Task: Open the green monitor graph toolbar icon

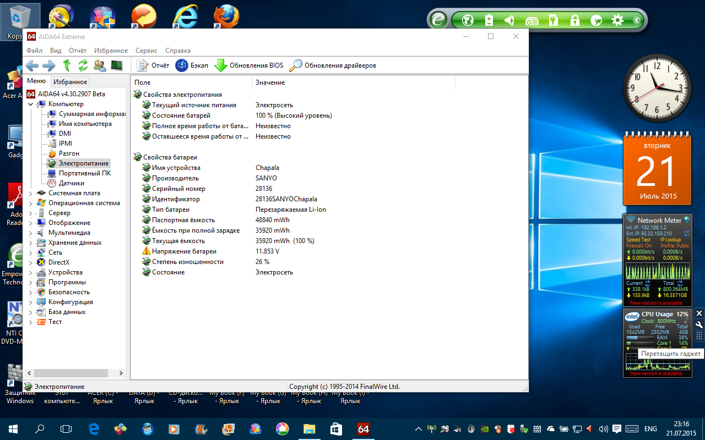Action: point(116,65)
